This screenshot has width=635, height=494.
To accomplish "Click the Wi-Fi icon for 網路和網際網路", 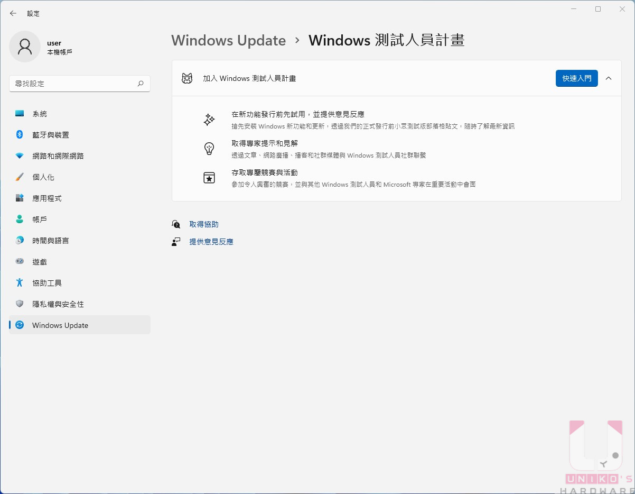I will click(20, 156).
